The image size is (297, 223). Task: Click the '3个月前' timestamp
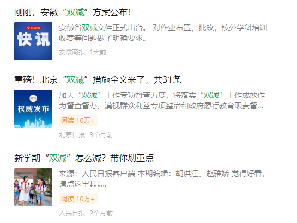(101, 134)
